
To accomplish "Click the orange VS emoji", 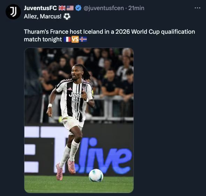I will pos(75,39).
